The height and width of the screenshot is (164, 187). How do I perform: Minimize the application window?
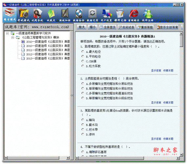[175, 5]
